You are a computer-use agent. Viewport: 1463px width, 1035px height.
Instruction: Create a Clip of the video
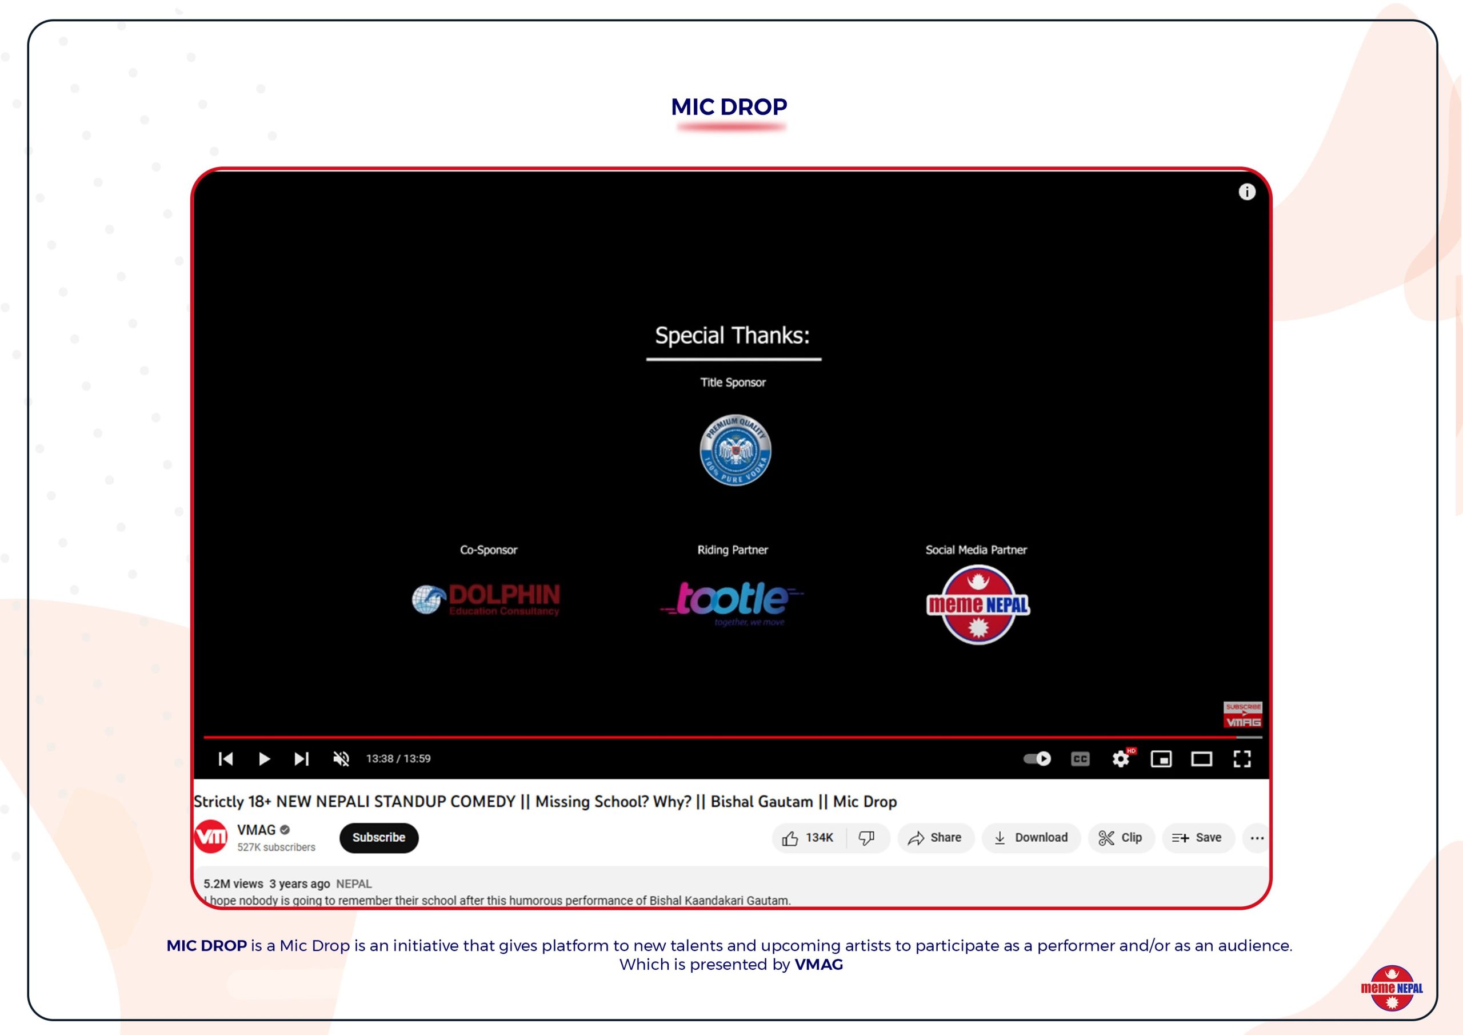(x=1121, y=837)
